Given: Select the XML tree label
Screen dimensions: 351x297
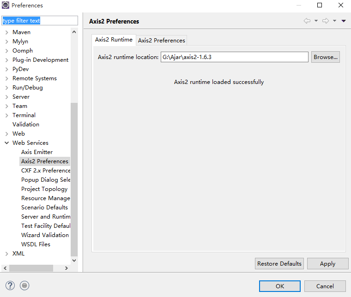Looking at the screenshot, I should tap(18, 254).
